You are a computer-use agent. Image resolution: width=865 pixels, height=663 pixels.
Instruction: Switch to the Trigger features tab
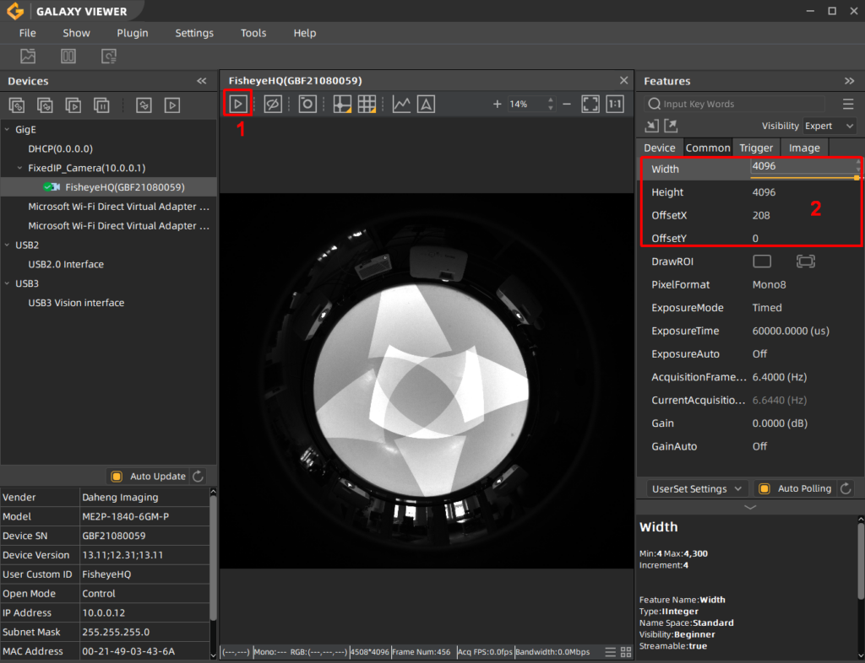[756, 147]
